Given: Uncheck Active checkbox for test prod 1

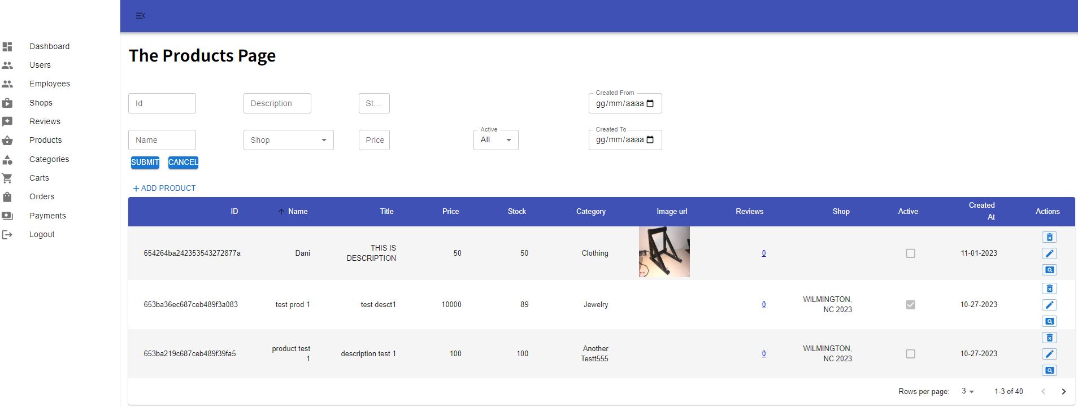Looking at the screenshot, I should coord(910,305).
